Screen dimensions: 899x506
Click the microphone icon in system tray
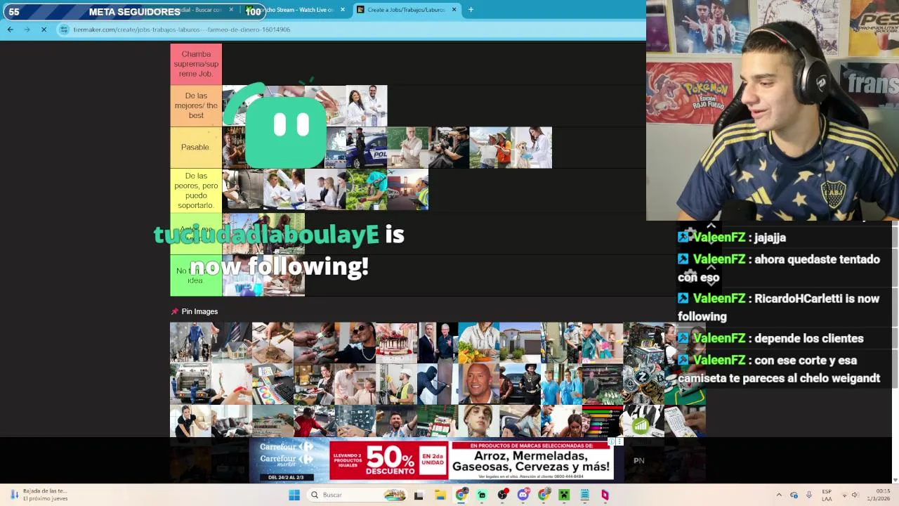point(809,495)
